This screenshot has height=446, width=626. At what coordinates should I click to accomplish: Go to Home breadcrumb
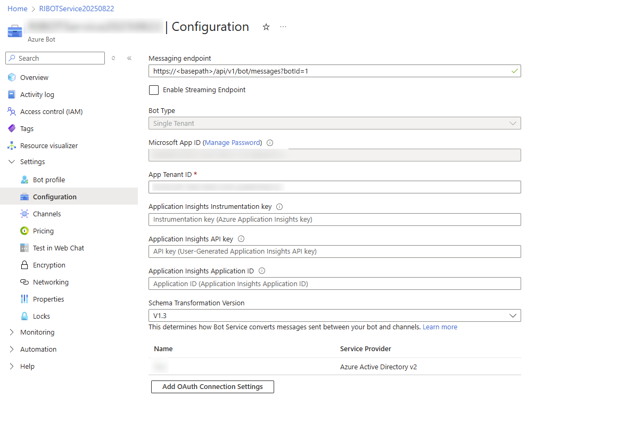click(18, 9)
